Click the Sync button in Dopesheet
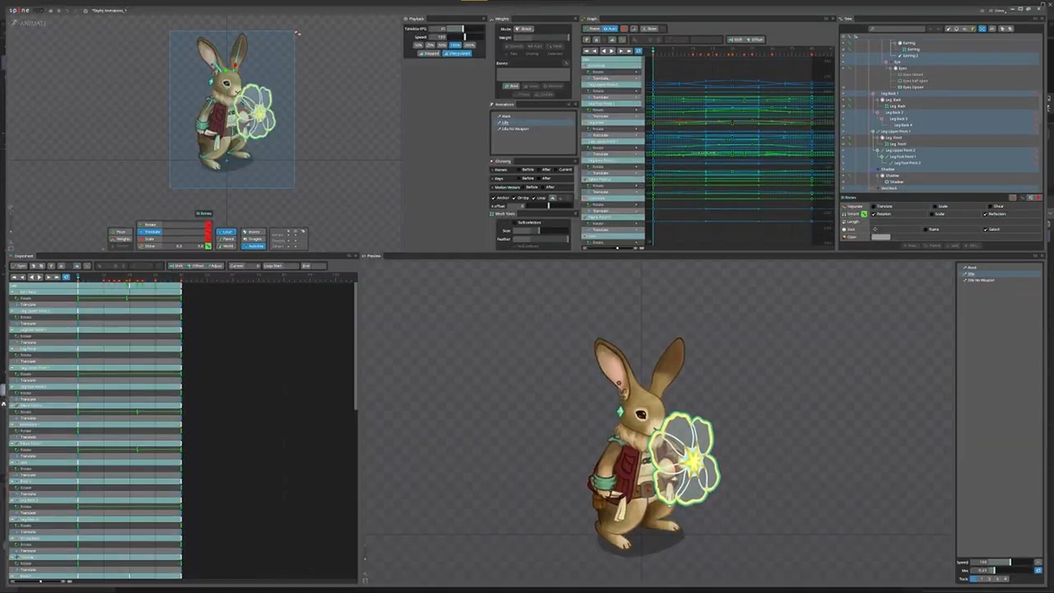1054x593 pixels. [19, 266]
